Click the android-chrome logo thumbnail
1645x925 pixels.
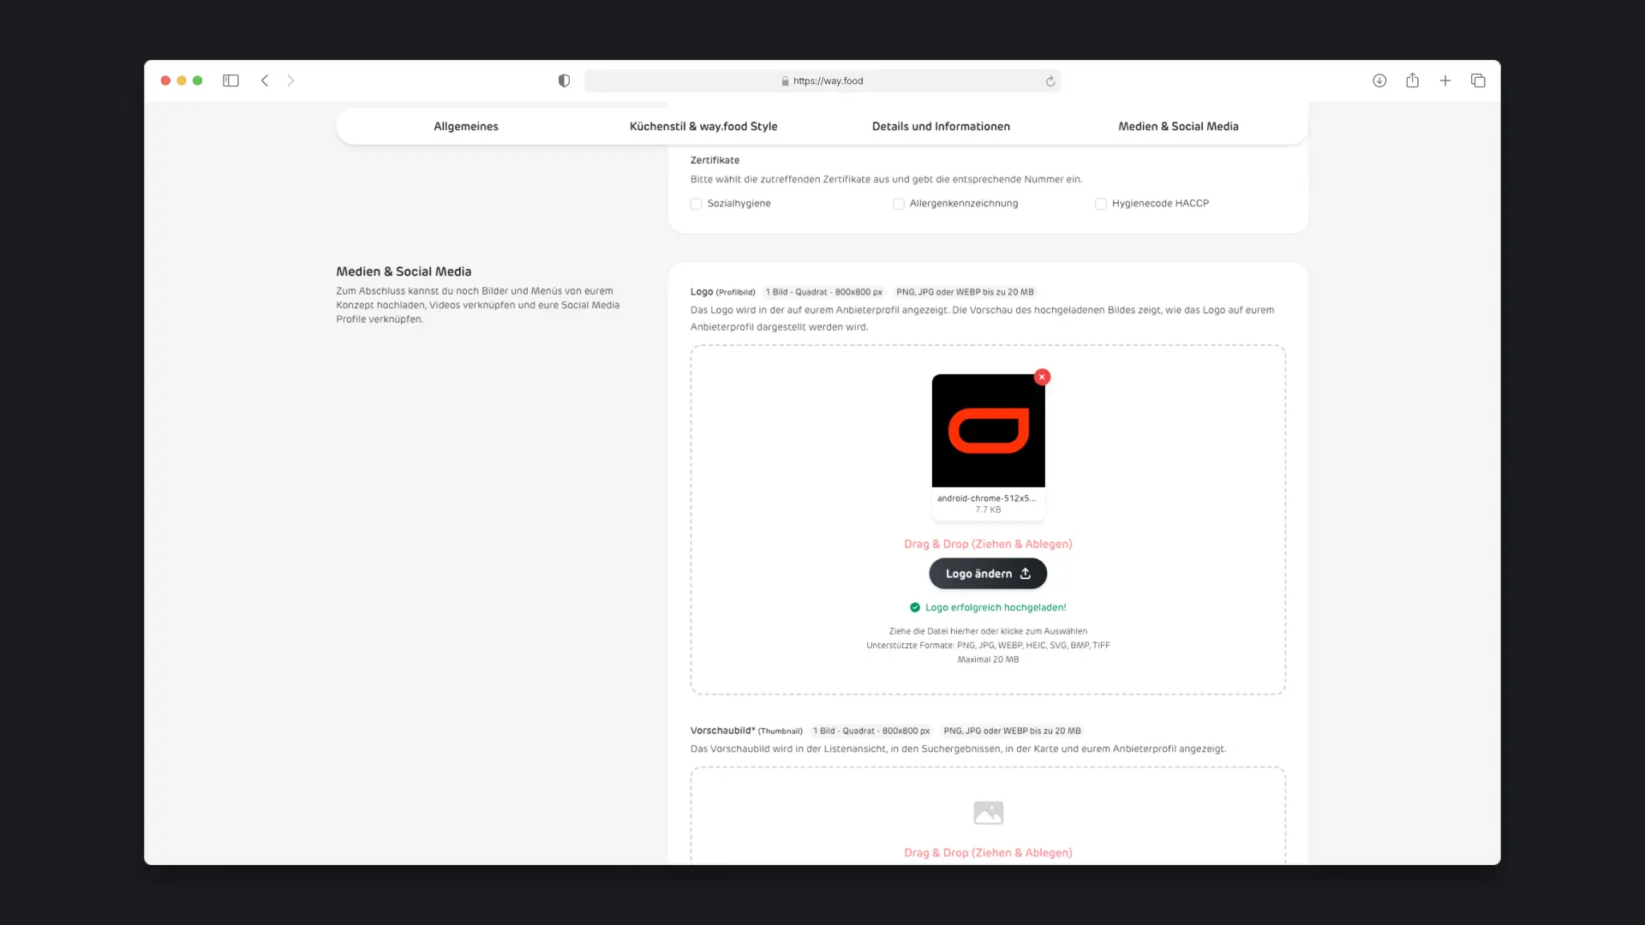tap(987, 431)
